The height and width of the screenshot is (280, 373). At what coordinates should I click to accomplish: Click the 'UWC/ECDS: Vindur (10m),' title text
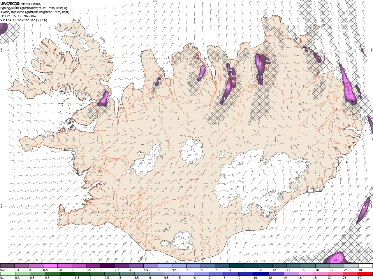point(21,3)
